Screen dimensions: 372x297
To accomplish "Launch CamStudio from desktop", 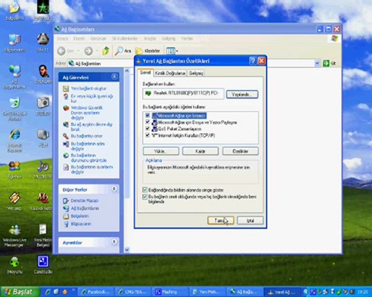I will click(43, 265).
